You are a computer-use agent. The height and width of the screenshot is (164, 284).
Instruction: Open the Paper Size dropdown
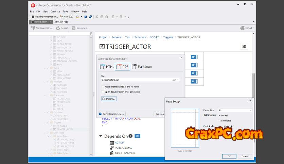250,110
